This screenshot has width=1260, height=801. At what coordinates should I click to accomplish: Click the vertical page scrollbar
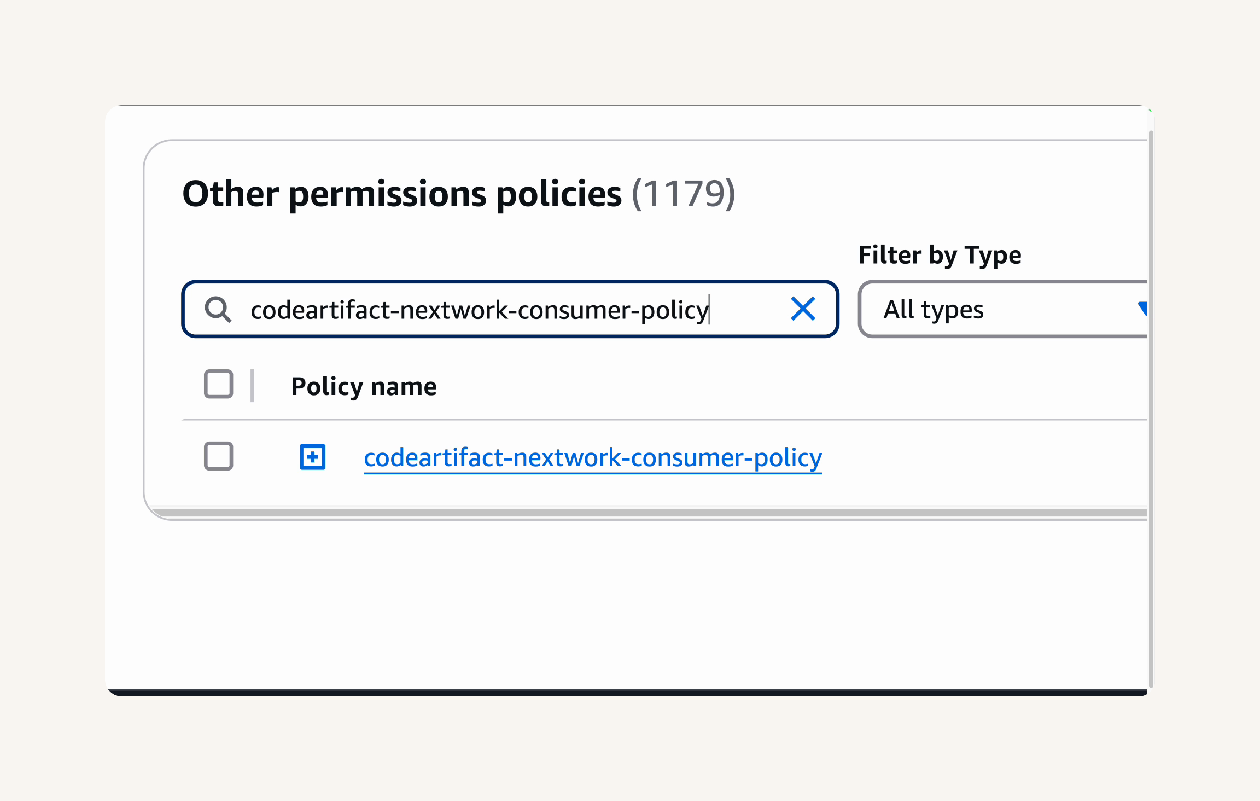(1151, 409)
